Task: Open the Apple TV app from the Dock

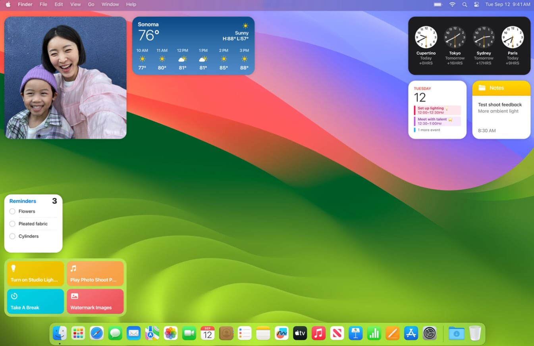Action: click(300, 333)
